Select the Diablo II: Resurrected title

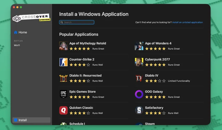[85, 76]
